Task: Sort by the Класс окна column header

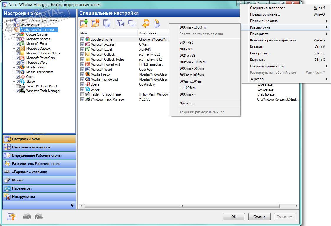Action: point(154,33)
